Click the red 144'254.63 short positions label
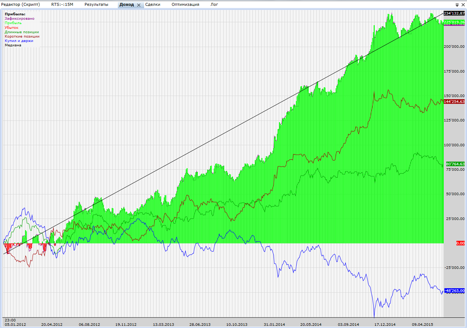 454,101
